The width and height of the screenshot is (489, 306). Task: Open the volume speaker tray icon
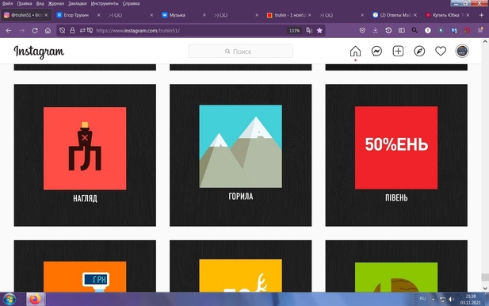[x=451, y=300]
